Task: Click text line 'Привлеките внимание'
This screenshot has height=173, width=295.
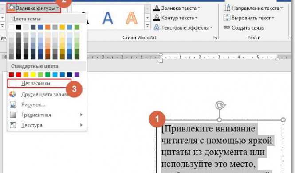Action: [x=208, y=129]
